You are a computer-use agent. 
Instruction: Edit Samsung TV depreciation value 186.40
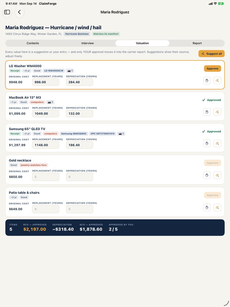tap(80, 145)
